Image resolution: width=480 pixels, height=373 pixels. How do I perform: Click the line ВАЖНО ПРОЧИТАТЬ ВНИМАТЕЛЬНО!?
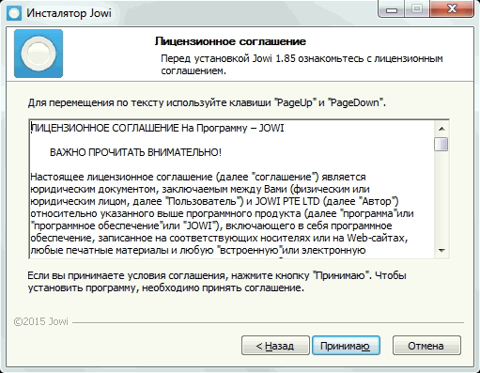click(135, 152)
